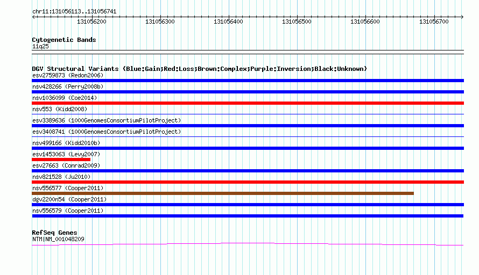Image resolution: width=479 pixels, height=275 pixels.
Task: Click the nsv1036099 (Coe2014) red loss bar
Action: tap(248, 103)
